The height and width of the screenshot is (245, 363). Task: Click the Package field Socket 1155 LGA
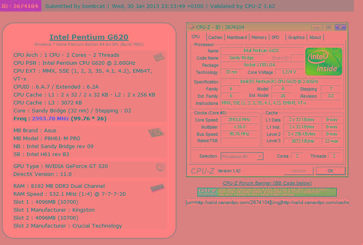[x=262, y=65]
